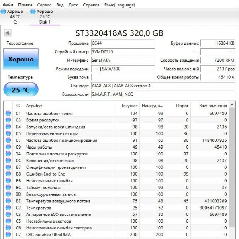Click status icon for Таймаут команды
This screenshot has height=239, width=239.
8,187
